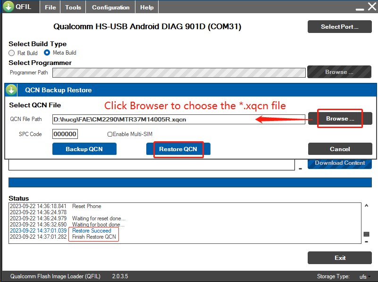Click the 'Restore Succeed' log entry
Image resolution: width=378 pixels, height=282 pixels.
coord(92,231)
